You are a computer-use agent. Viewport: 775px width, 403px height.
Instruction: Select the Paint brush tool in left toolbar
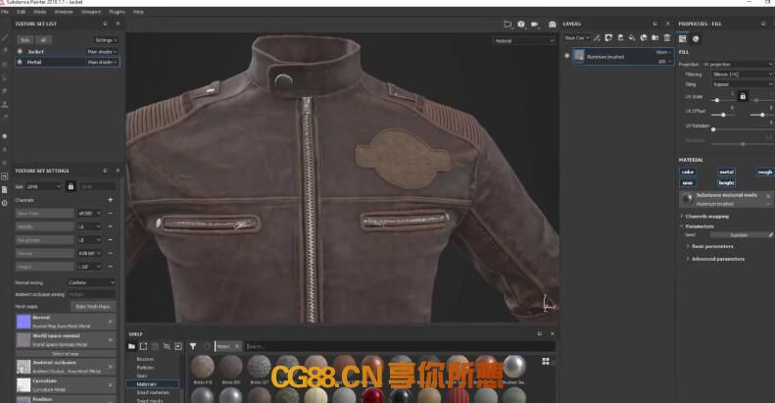(5, 37)
